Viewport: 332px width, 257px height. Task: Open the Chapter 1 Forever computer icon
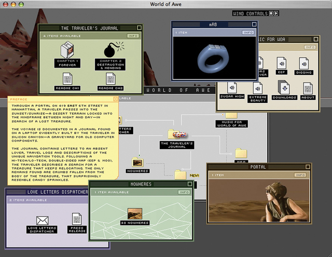pyautogui.click(x=67, y=50)
